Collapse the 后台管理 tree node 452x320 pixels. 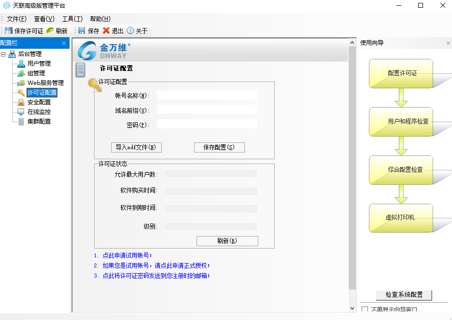point(3,54)
